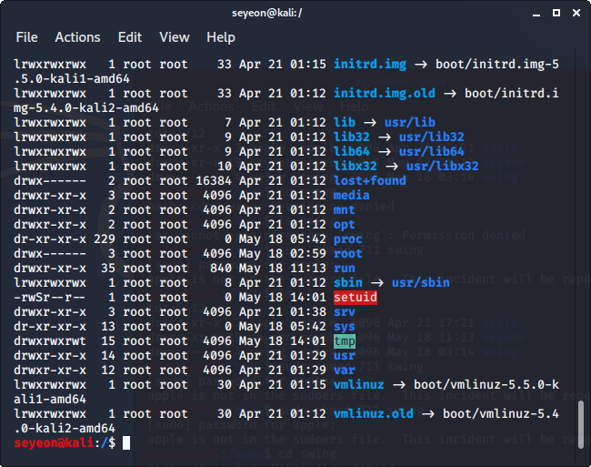
Task: Click the -rwSr--r-- permission string
Action: (50, 298)
